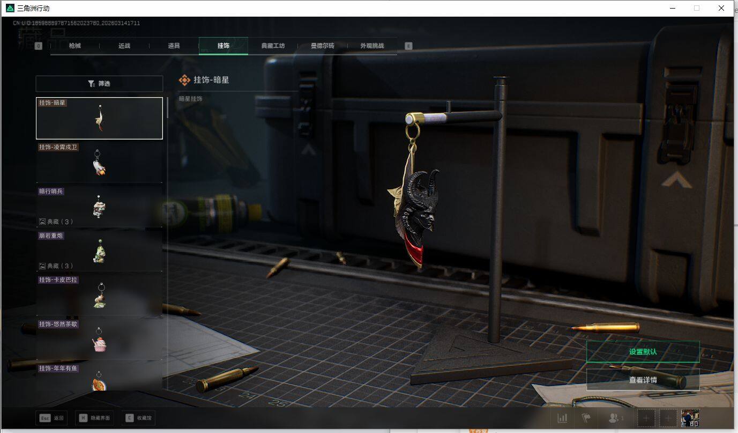Screen dimensions: 738x433
Task: Open the 枪械 (firearms) tab
Action: point(75,46)
